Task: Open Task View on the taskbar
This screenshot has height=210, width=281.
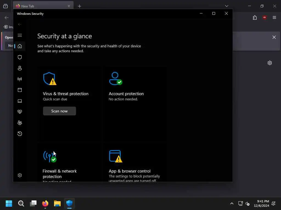Action: (x=33, y=203)
